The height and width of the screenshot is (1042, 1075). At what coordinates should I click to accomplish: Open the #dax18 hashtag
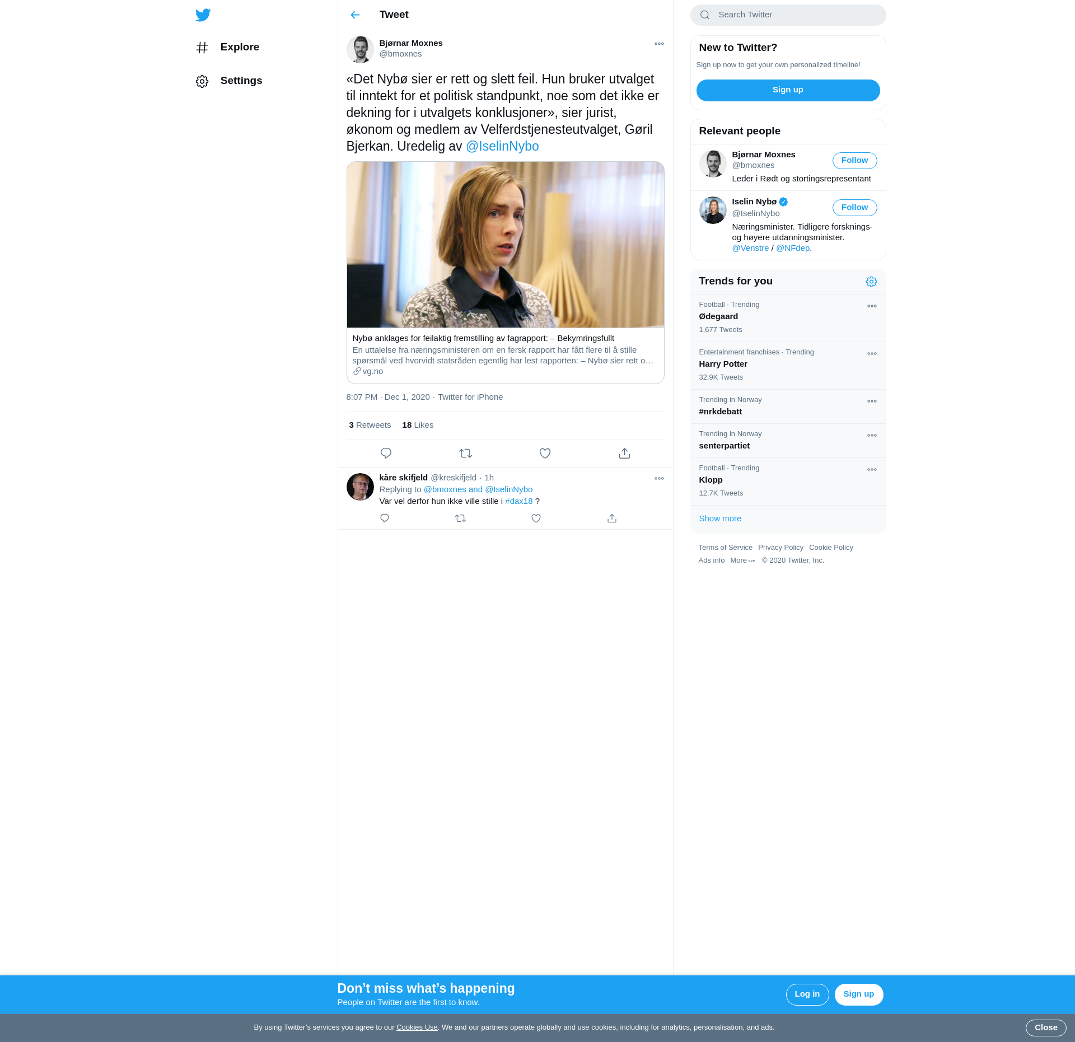pos(518,501)
